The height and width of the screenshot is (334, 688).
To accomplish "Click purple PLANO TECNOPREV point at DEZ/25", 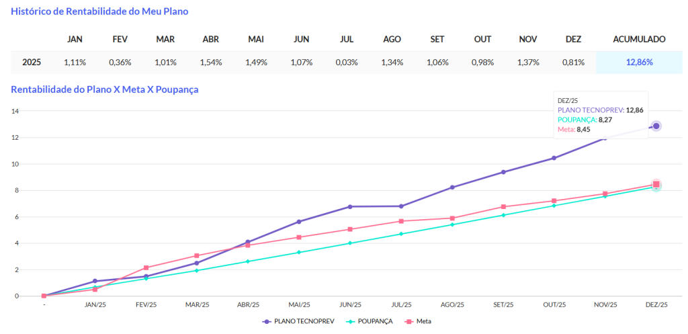I will click(x=656, y=126).
